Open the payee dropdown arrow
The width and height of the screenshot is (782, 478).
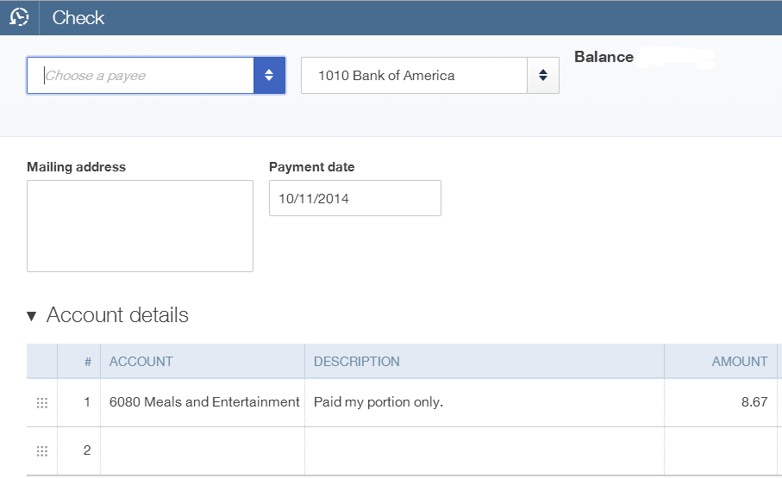click(x=269, y=75)
